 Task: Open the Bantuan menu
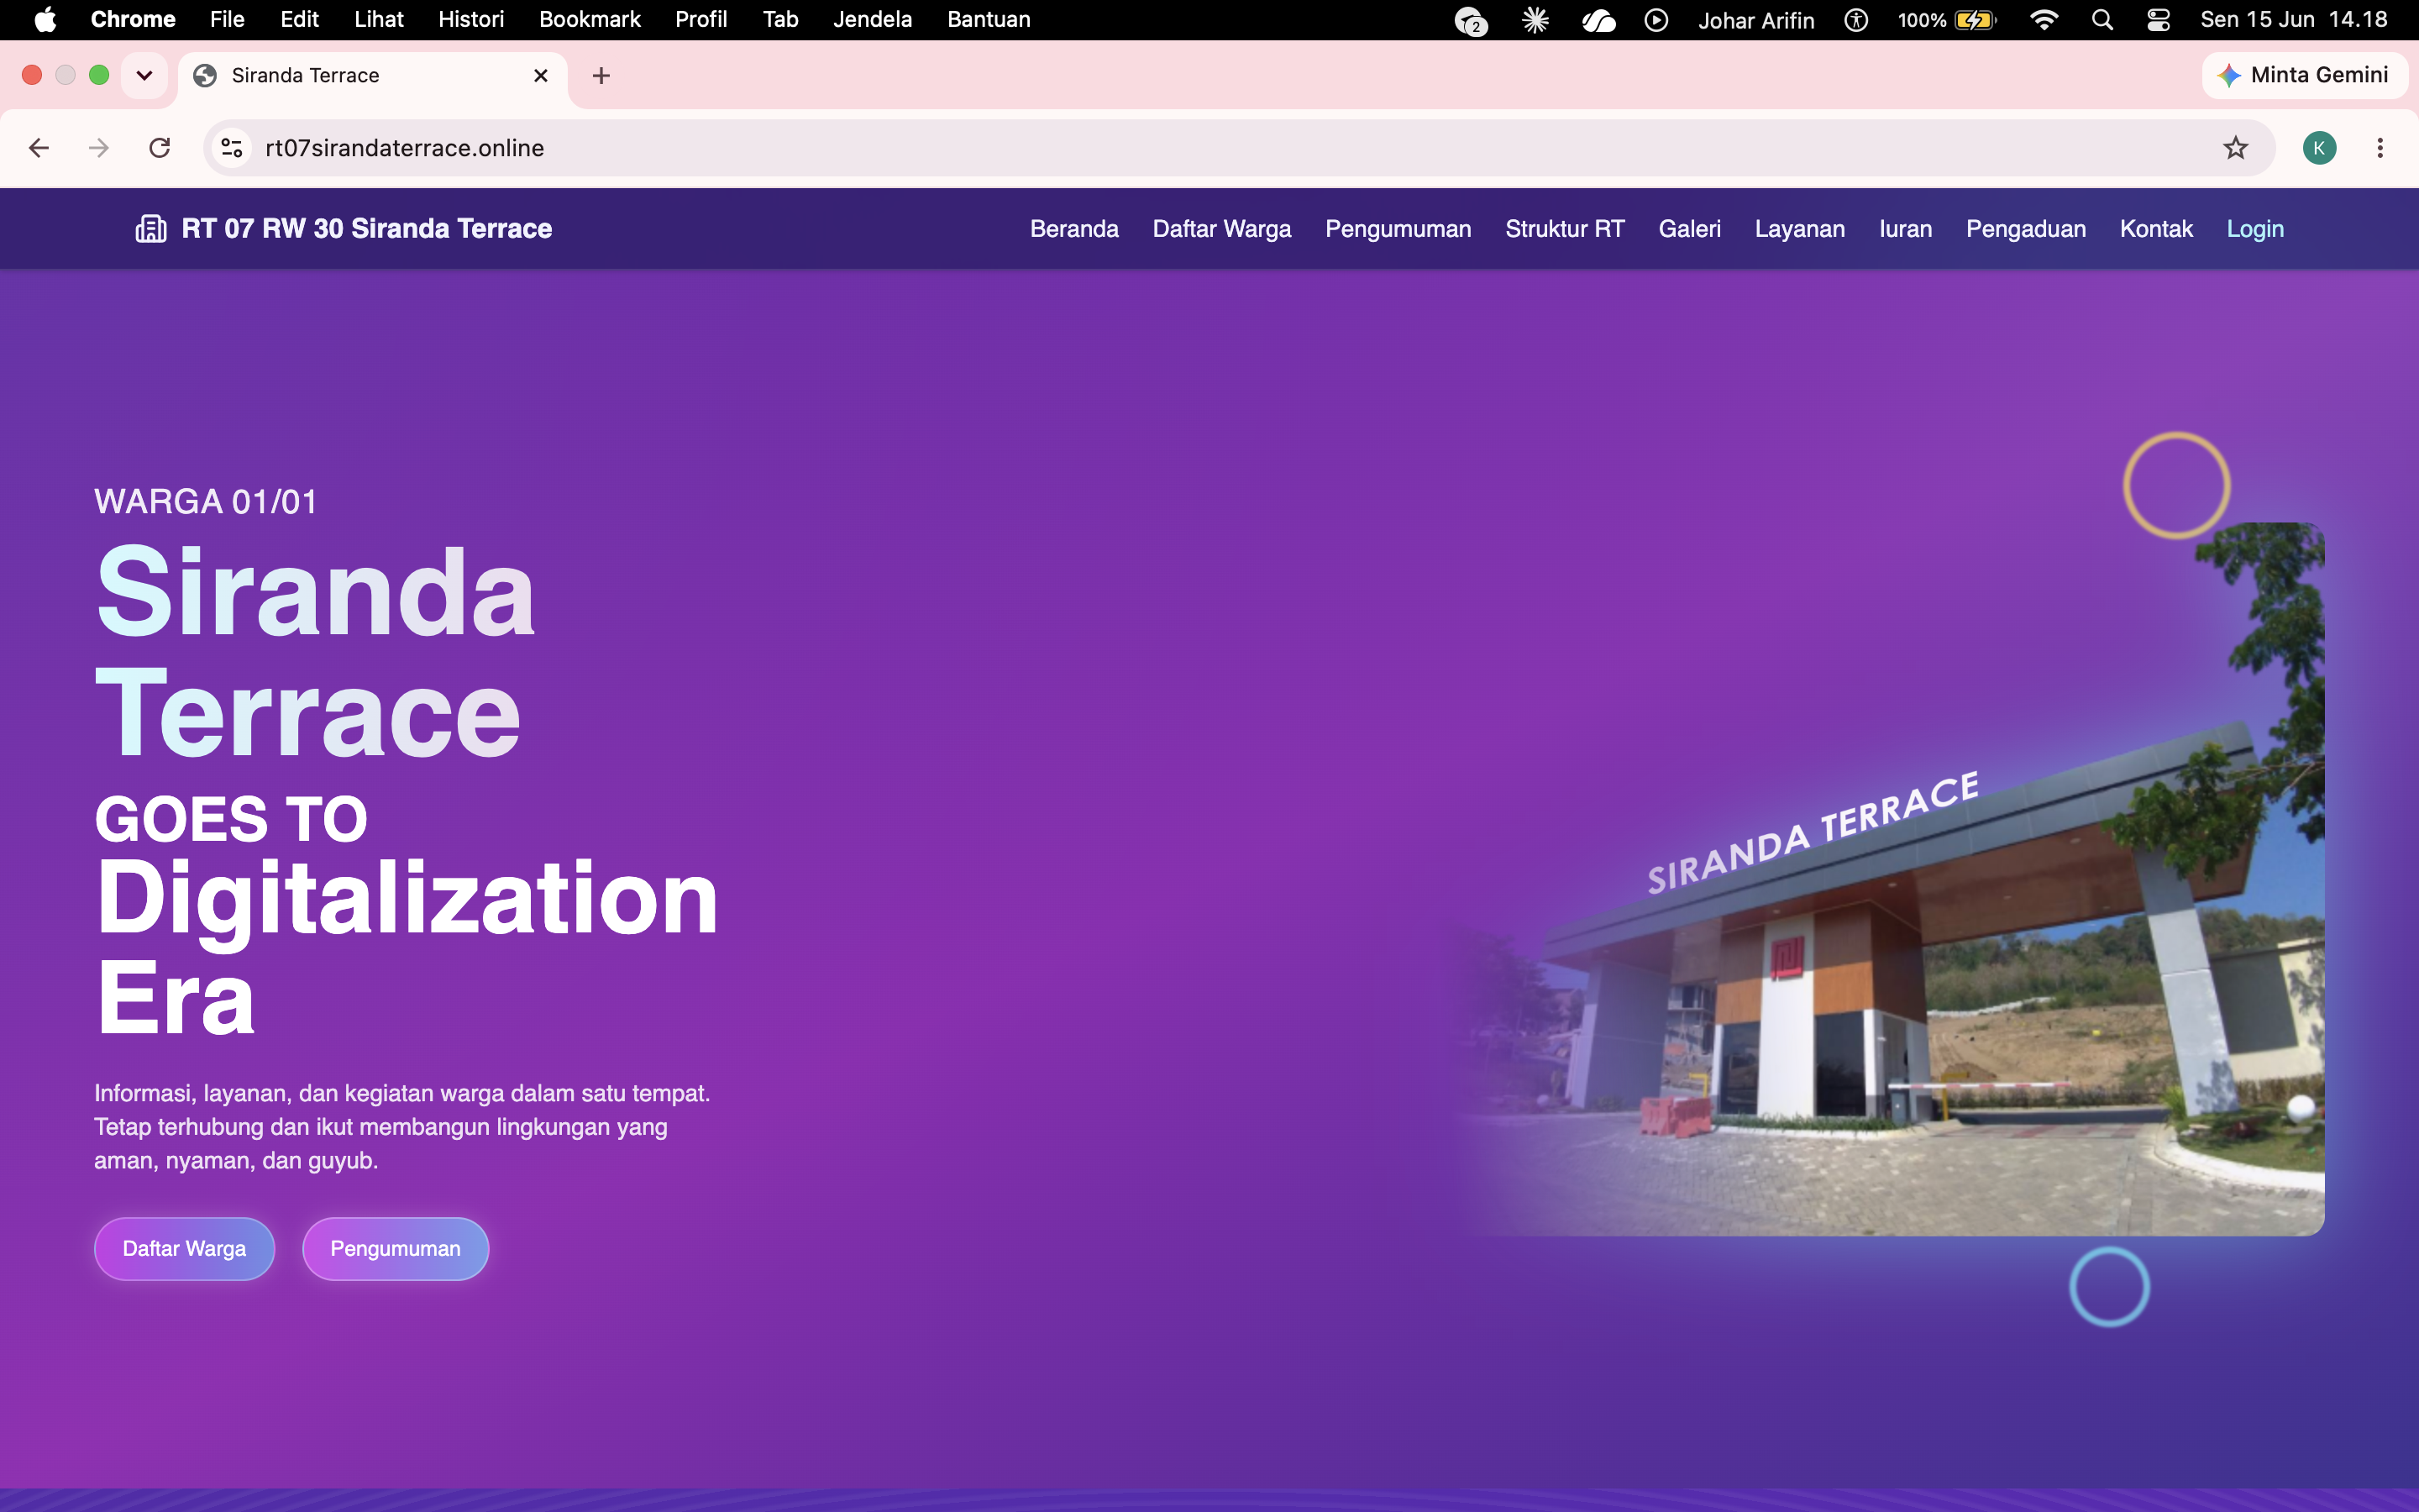click(x=989, y=20)
